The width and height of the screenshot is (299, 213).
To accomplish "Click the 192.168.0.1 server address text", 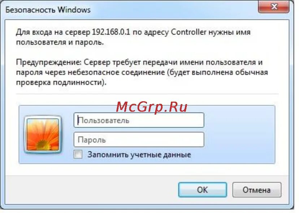I will (111, 32).
